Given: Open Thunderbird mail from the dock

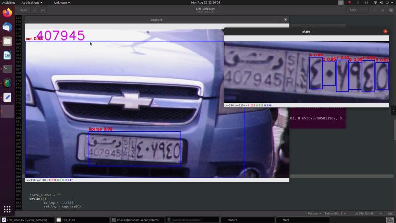Looking at the screenshot, I should tap(7, 27).
